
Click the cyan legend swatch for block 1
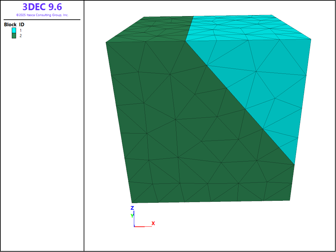click(x=14, y=30)
